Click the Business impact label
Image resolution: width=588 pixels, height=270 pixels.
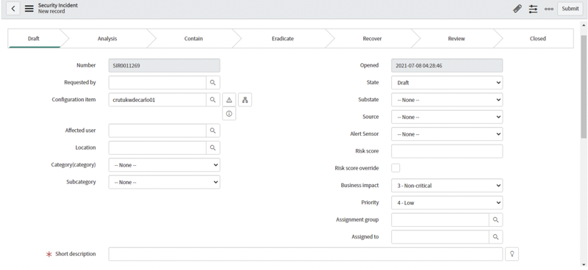point(359,186)
